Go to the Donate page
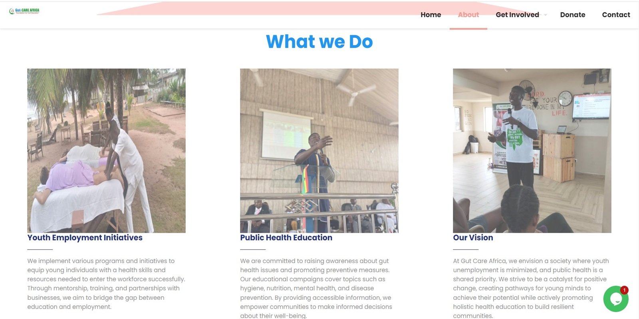This screenshot has width=639, height=319. point(572,15)
